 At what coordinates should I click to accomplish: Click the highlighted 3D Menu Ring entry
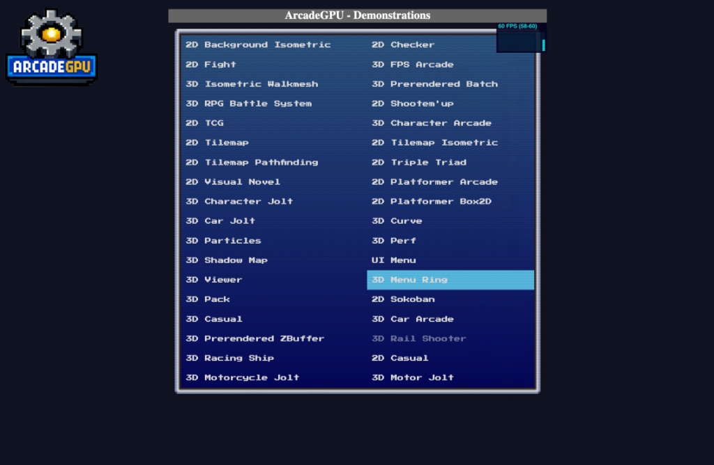click(x=450, y=280)
